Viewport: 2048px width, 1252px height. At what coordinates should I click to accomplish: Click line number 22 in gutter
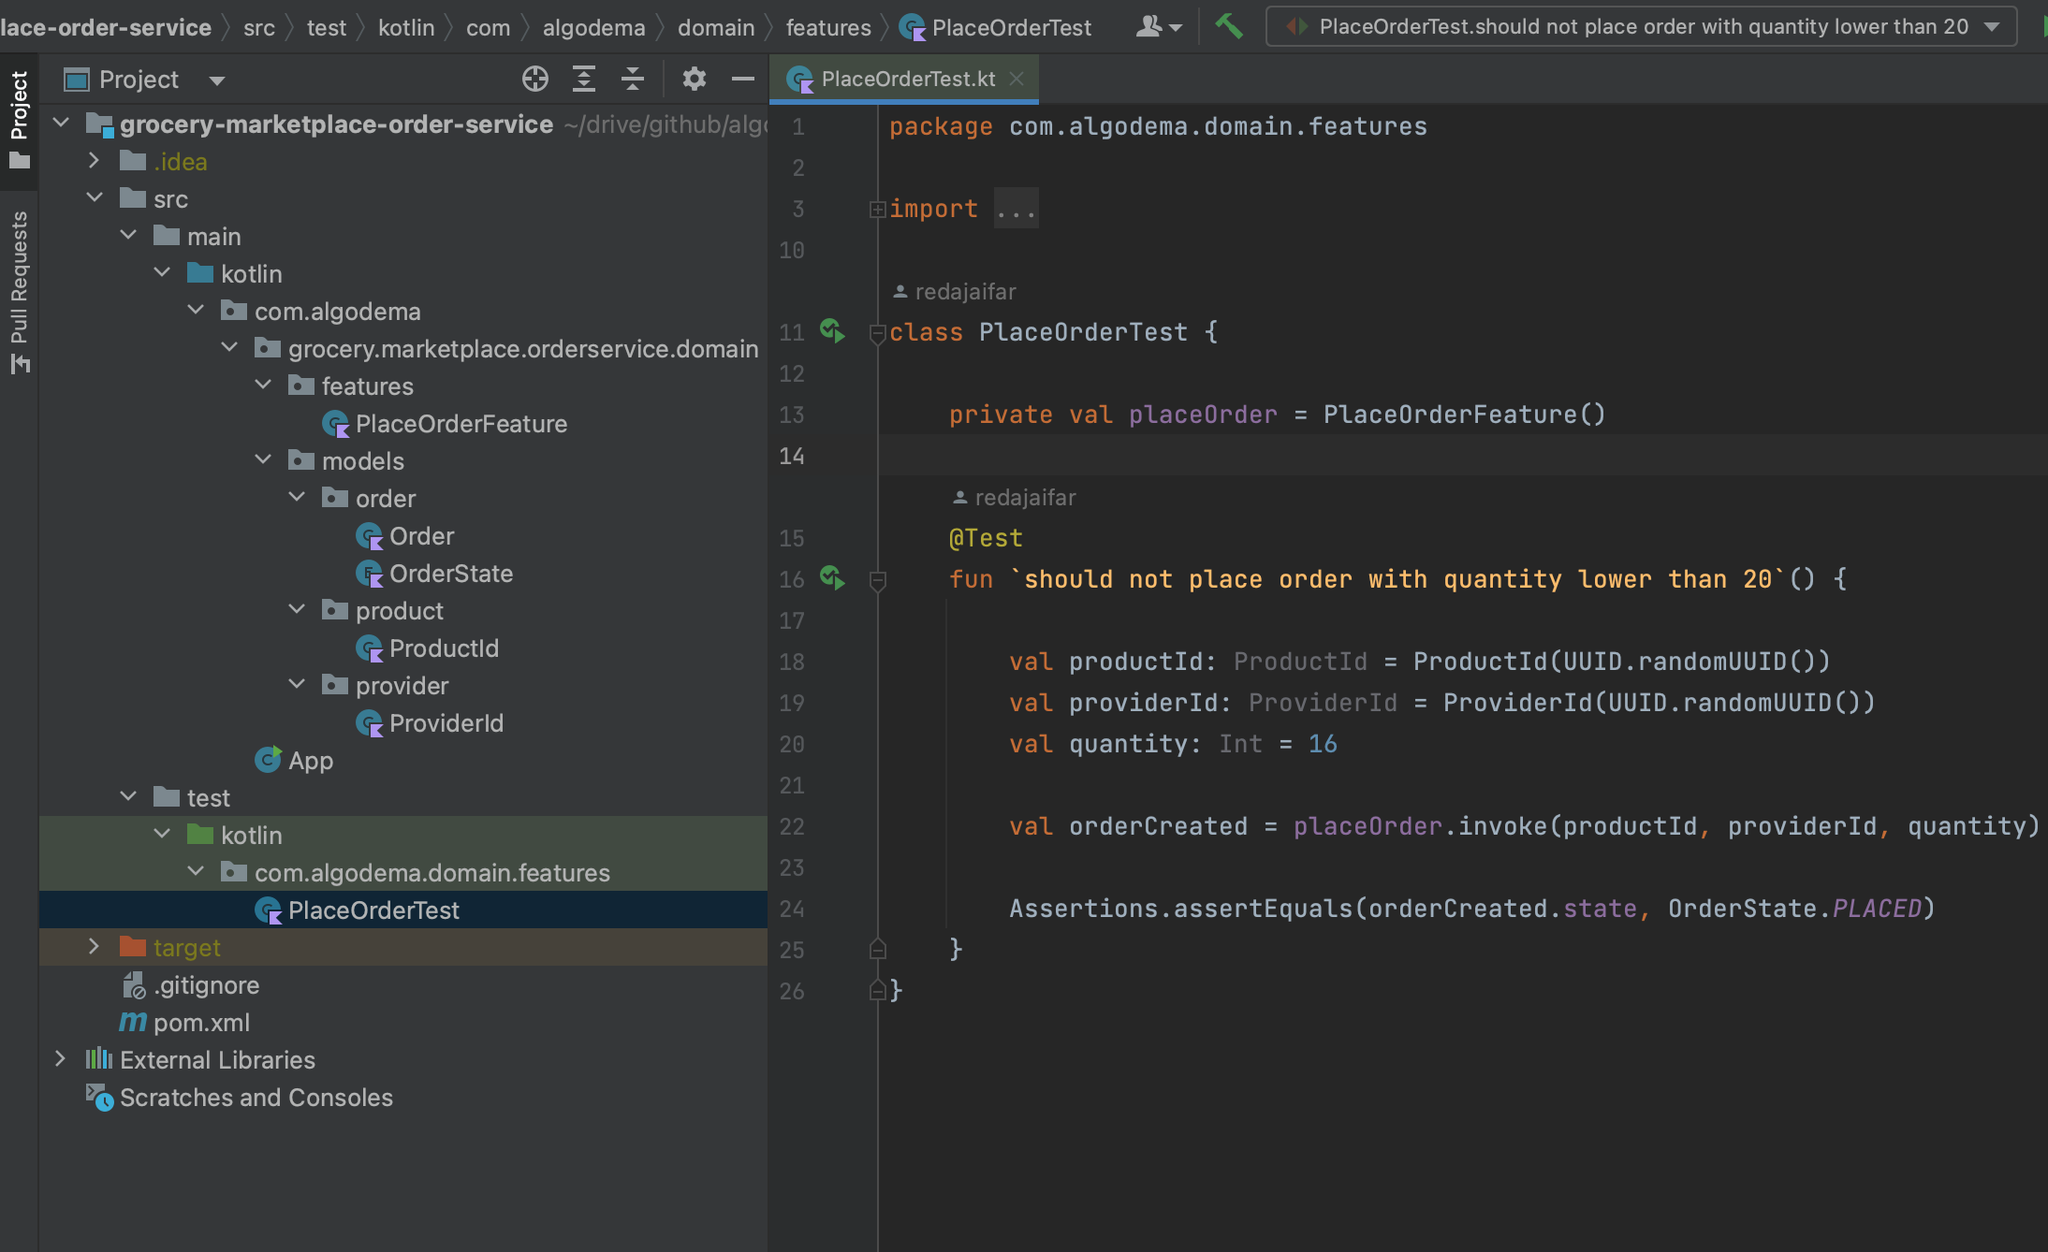(x=792, y=826)
